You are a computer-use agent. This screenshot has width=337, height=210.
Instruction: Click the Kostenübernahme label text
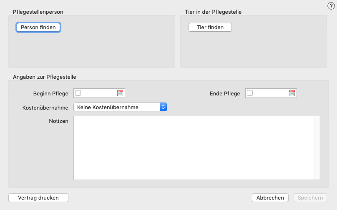point(45,107)
